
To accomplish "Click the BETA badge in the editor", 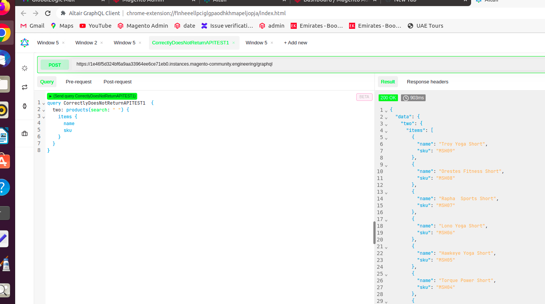I will (x=364, y=97).
